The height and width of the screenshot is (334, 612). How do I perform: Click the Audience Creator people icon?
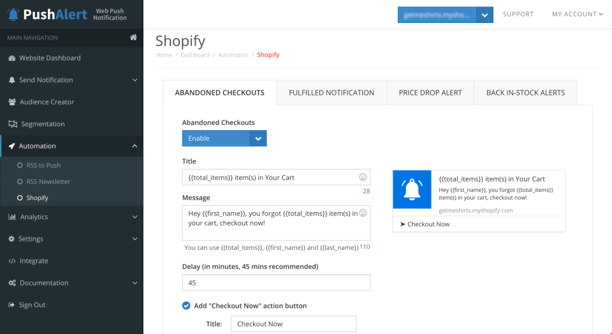(x=12, y=102)
